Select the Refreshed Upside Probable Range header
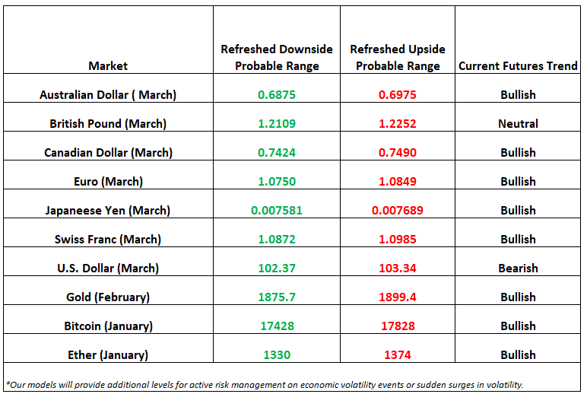Screen dimensions: 587x394 (398, 57)
